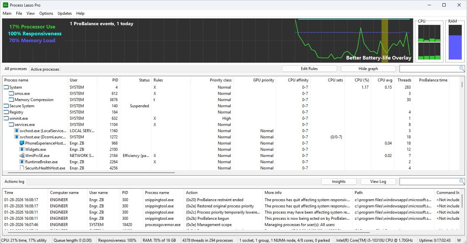Click the SecurityHealthHost.exe file icon
467x244 pixels.
pyautogui.click(x=22, y=168)
